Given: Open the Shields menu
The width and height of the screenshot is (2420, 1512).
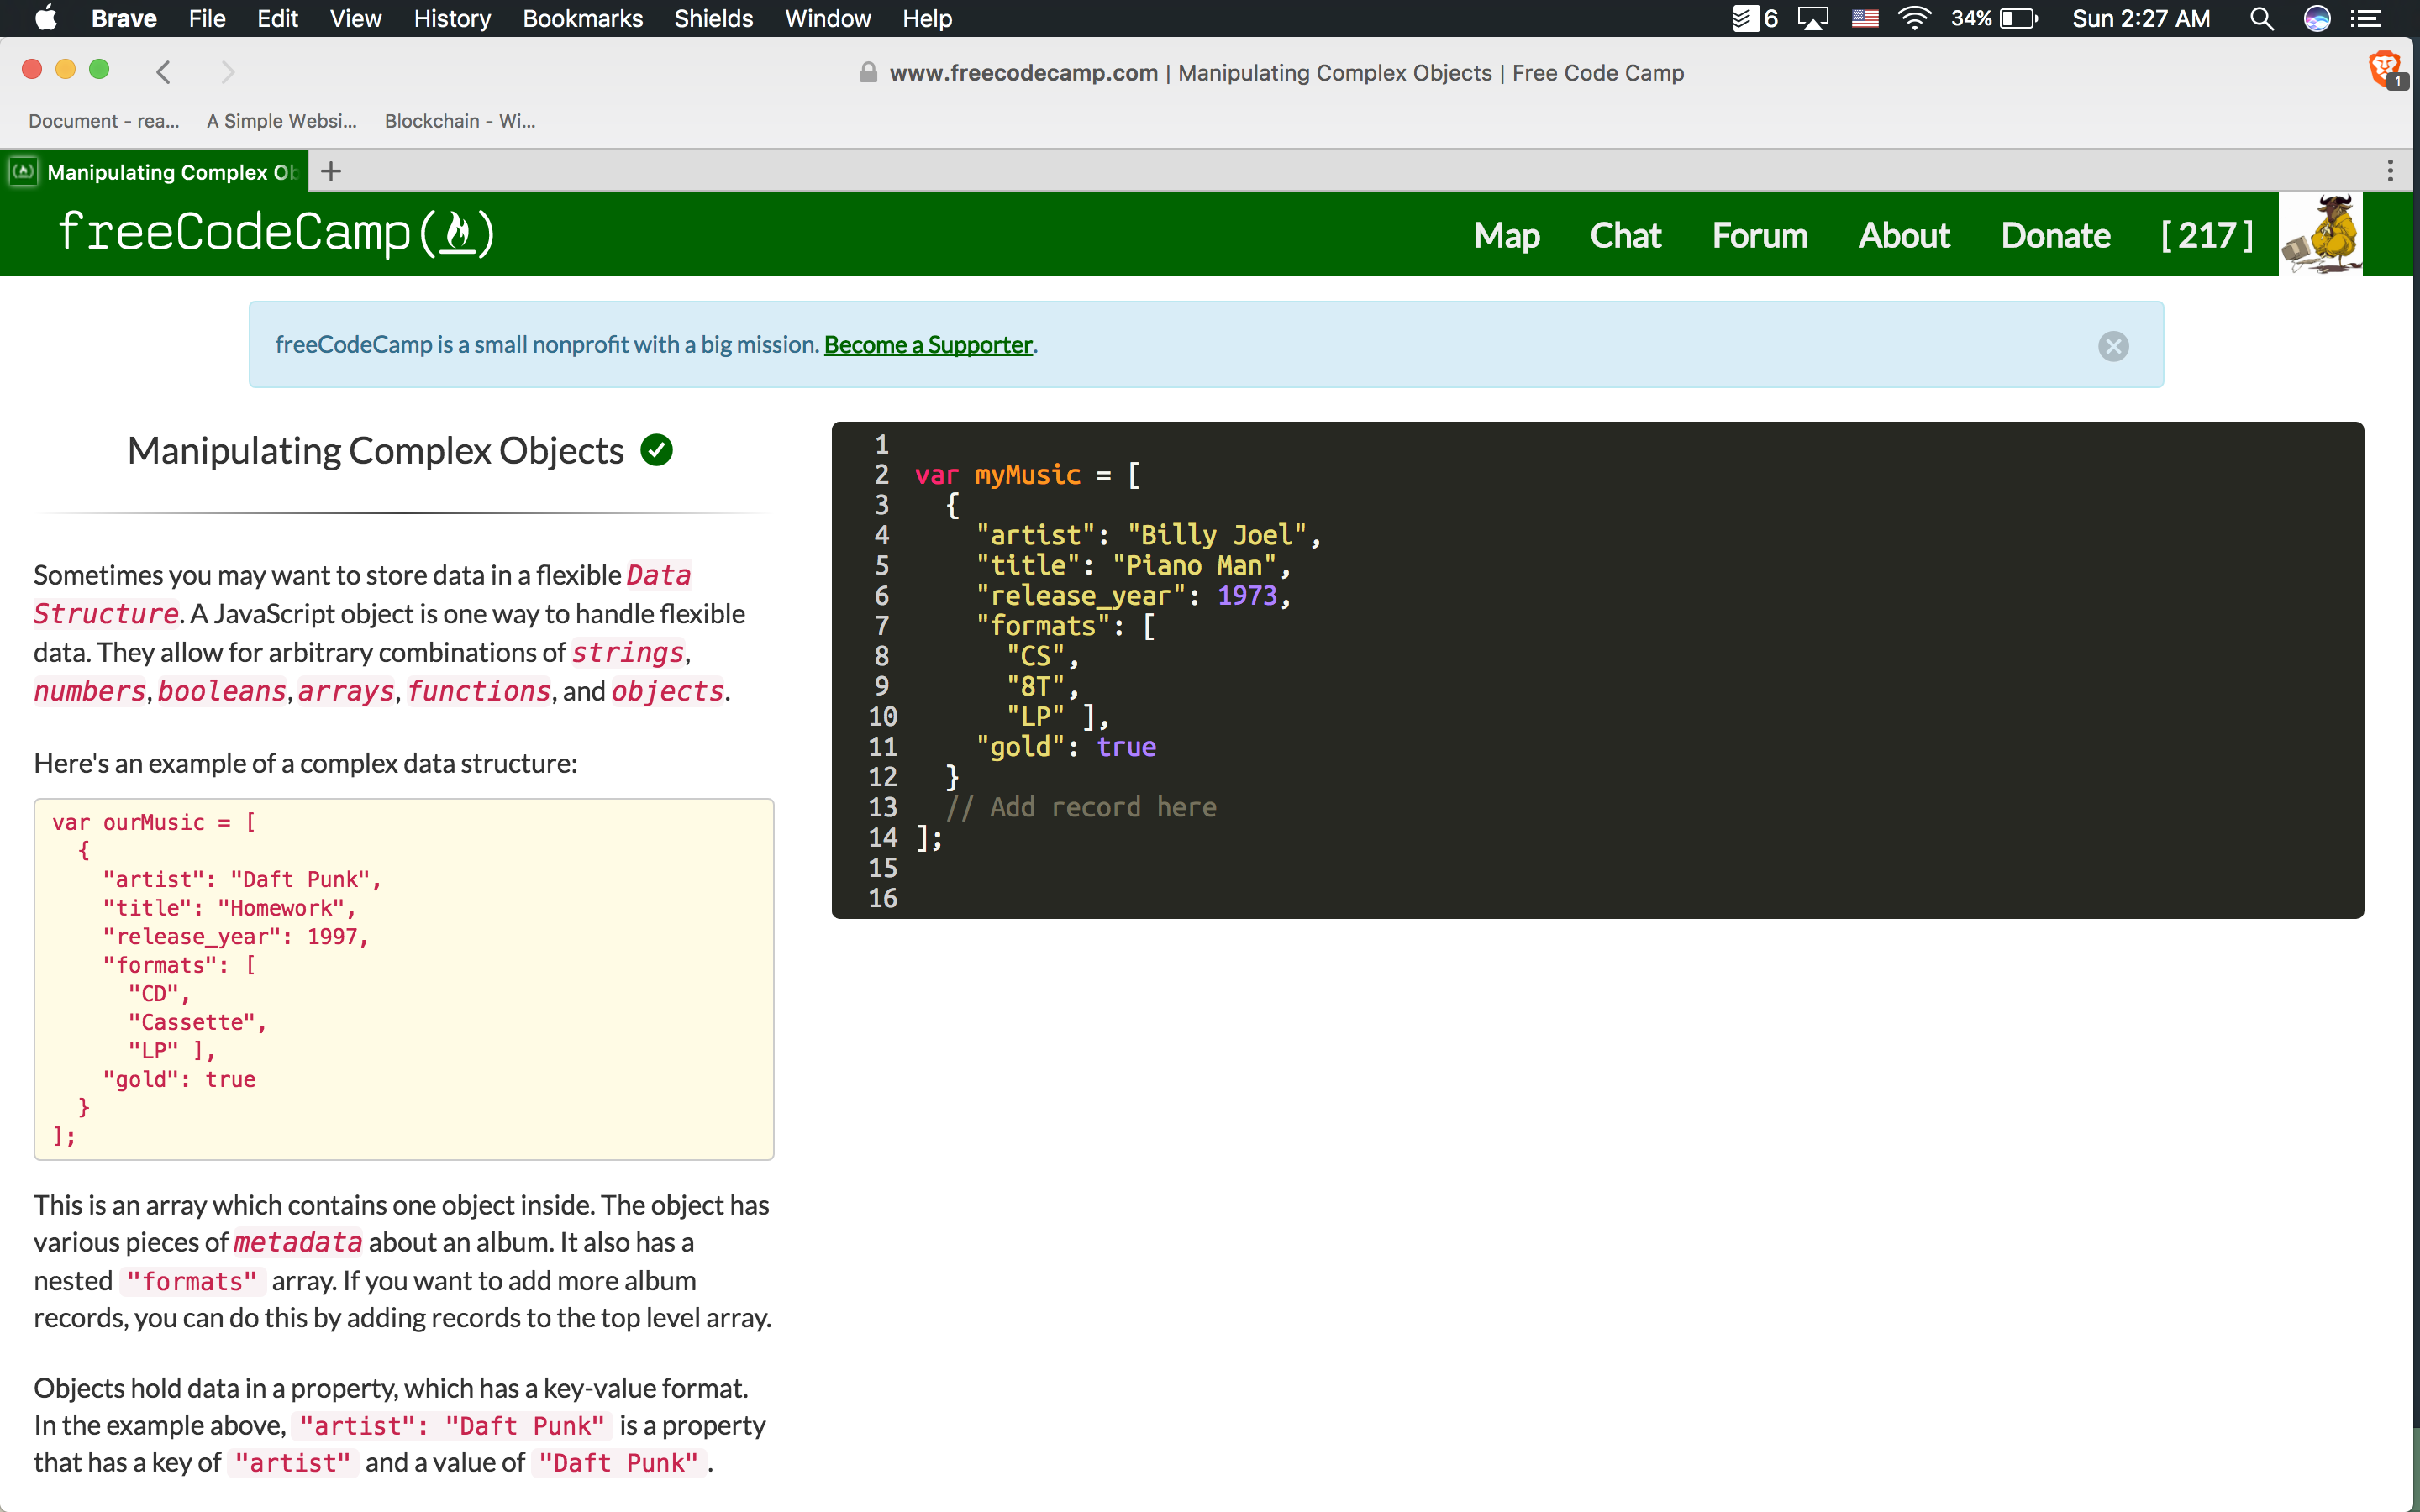Looking at the screenshot, I should 712,19.
